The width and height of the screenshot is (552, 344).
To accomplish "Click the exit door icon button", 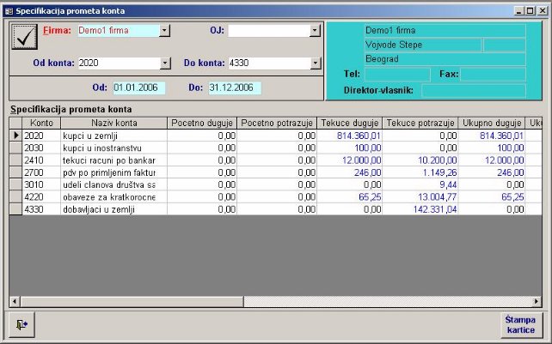I will click(x=21, y=323).
